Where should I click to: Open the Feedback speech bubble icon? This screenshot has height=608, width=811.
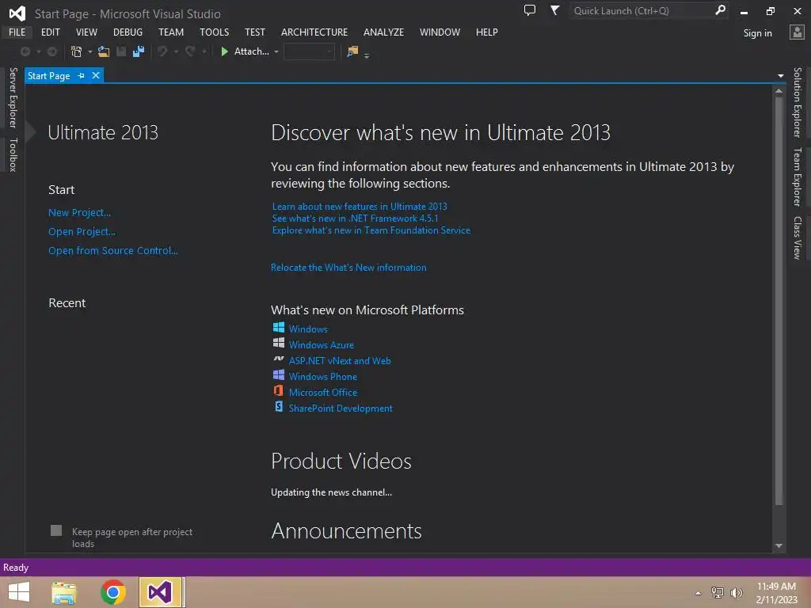[x=530, y=10]
